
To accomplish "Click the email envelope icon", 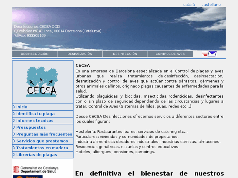I will 209,54.
